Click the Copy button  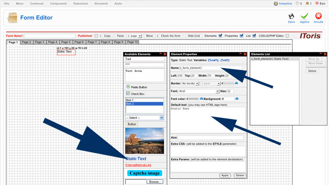[107, 36]
